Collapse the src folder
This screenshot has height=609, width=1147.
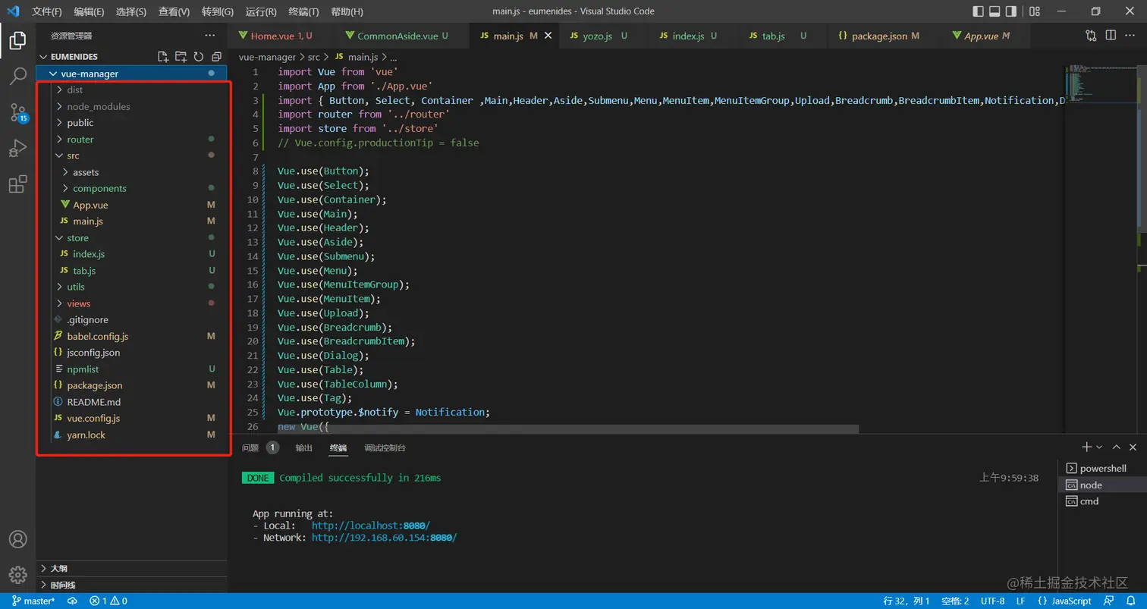pyautogui.click(x=131, y=155)
